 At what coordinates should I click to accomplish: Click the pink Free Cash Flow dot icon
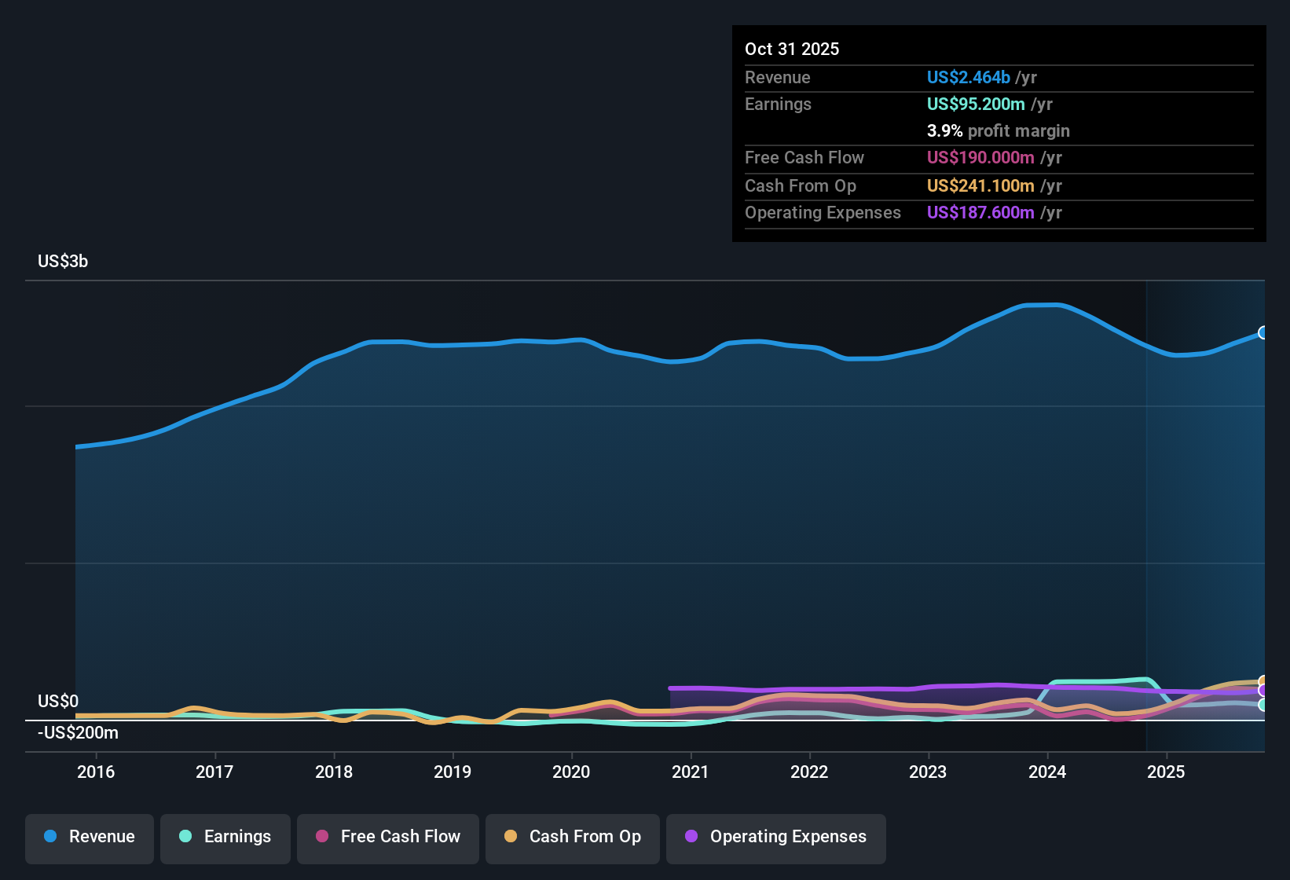click(321, 837)
